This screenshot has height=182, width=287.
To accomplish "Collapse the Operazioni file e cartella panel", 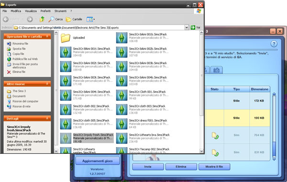I will click(47, 36).
